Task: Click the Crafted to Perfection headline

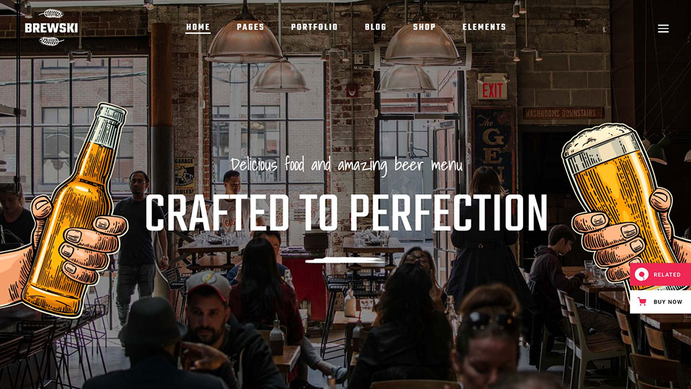Action: (346, 214)
